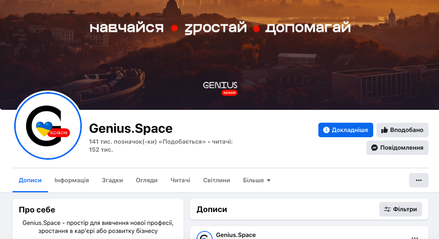Screen dimensions: 439x239
Task: Open the Genius.Space profile picture
Action: (48, 126)
